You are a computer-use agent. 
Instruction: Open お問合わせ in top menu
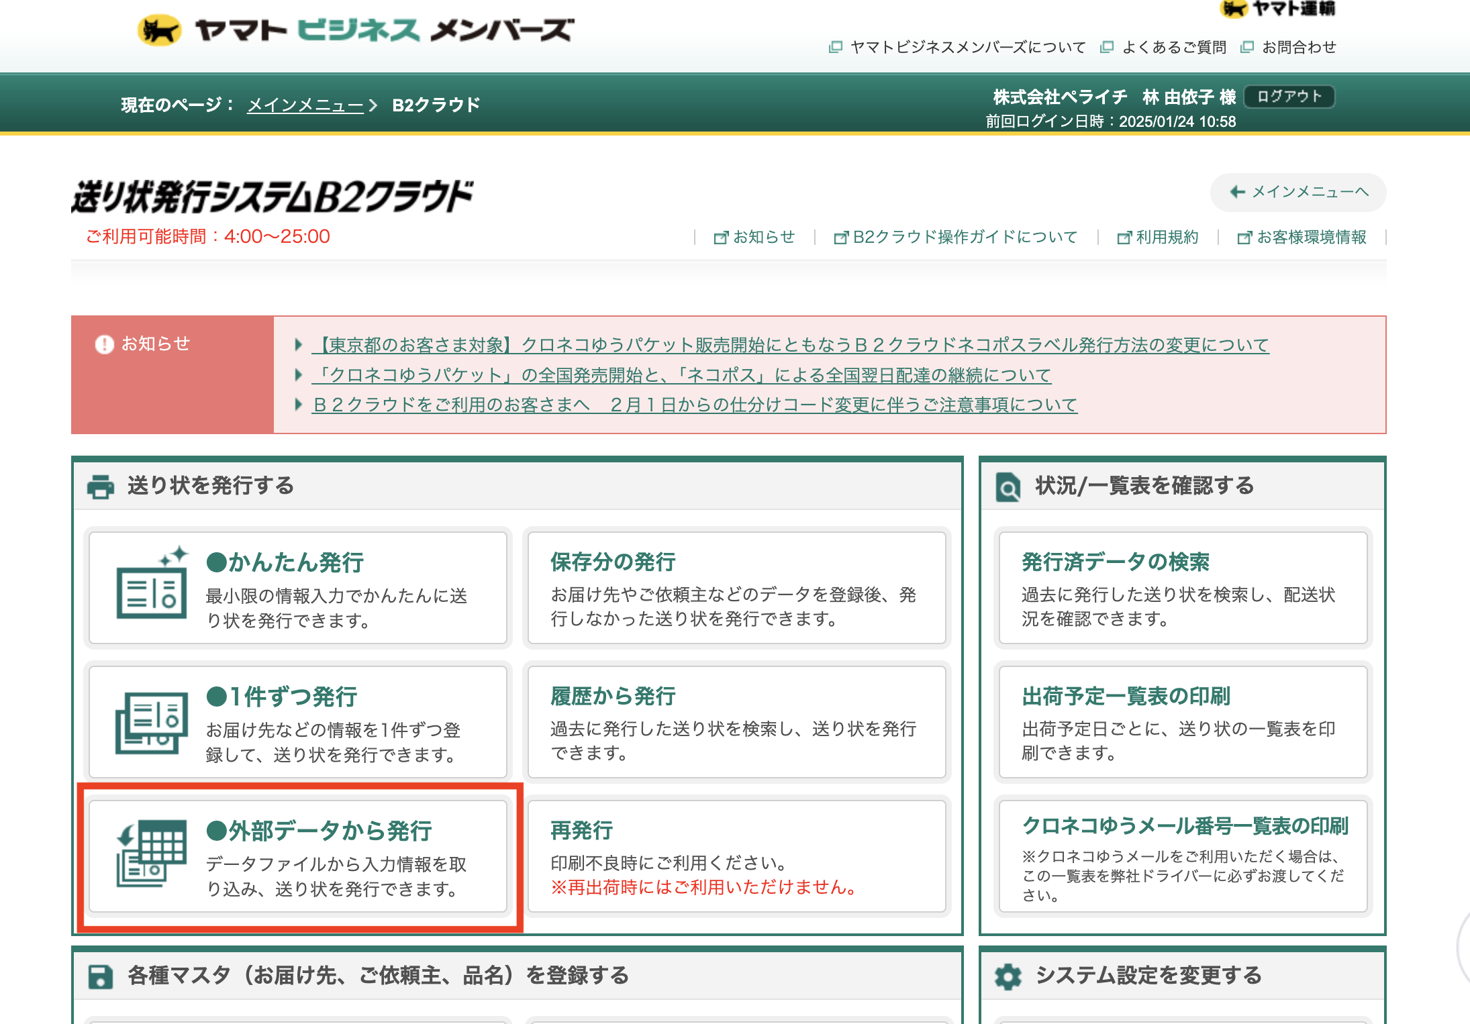(1298, 47)
